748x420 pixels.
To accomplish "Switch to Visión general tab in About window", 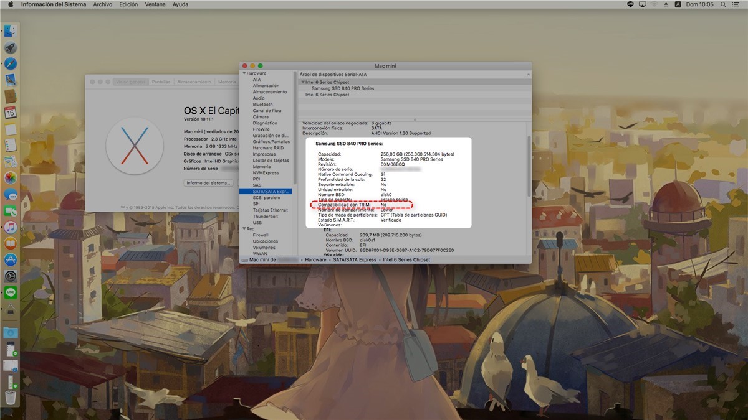I will pos(130,82).
